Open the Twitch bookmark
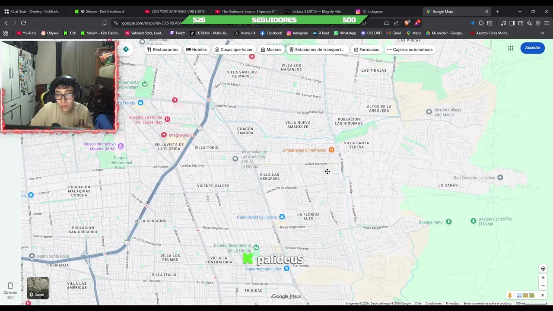Viewport: 553px width, 311px height. [x=178, y=33]
